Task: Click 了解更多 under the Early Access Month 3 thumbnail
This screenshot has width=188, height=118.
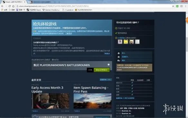Action: (x=35, y=111)
